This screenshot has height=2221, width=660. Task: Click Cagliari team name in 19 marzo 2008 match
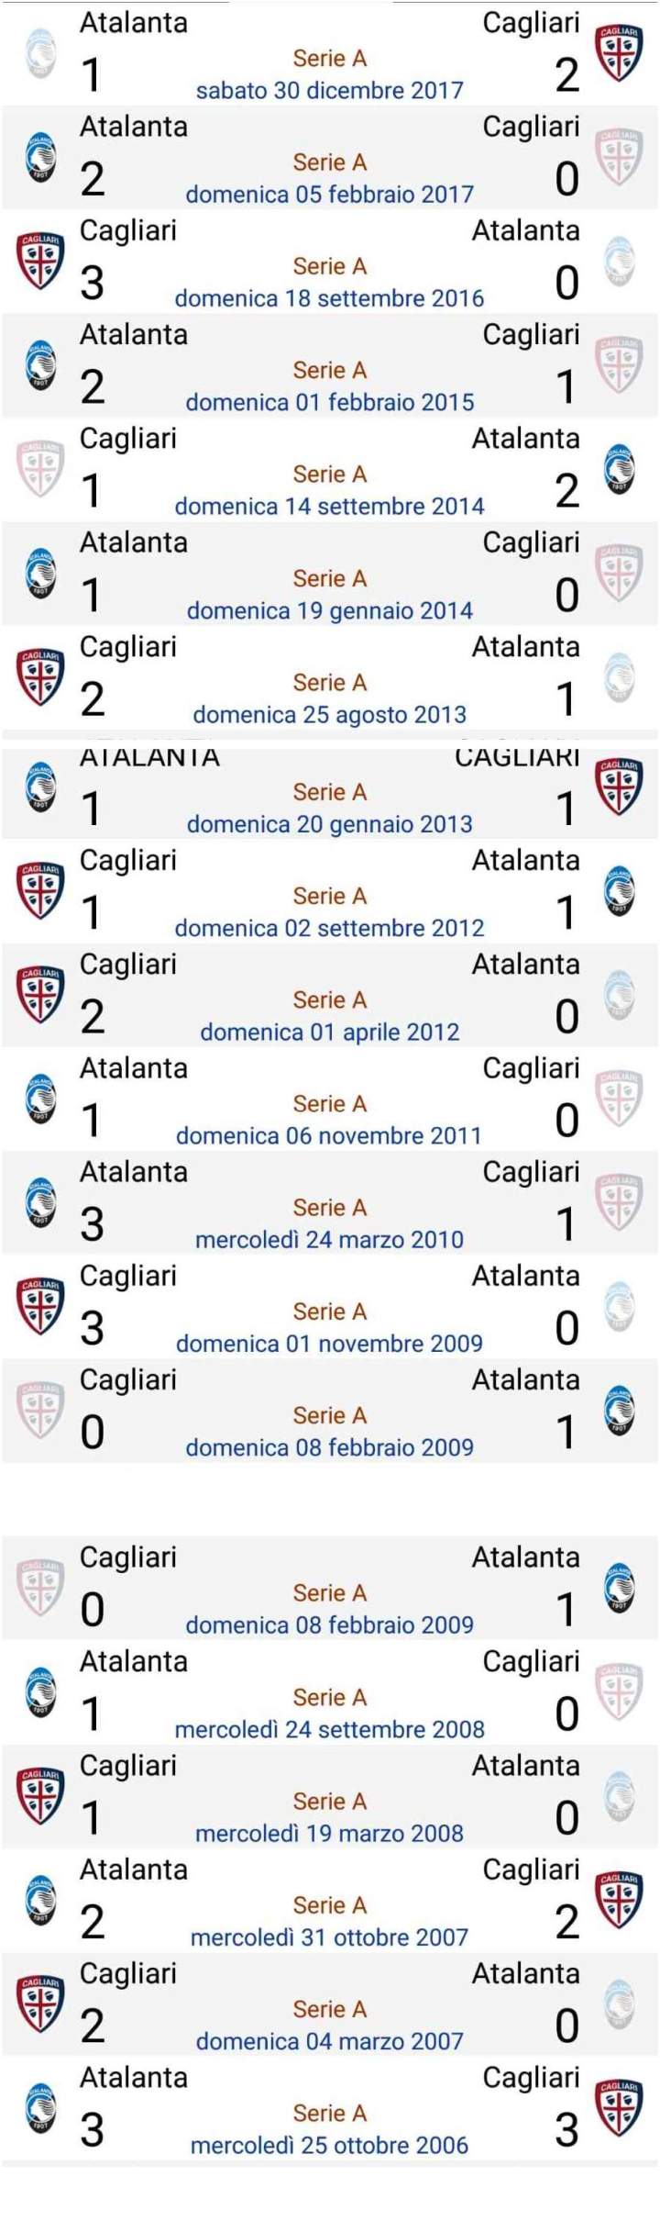click(128, 1765)
